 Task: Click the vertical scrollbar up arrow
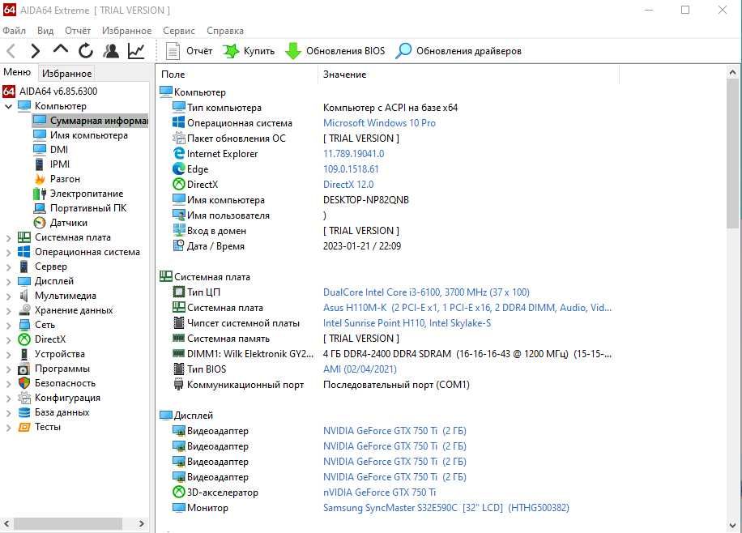732,72
